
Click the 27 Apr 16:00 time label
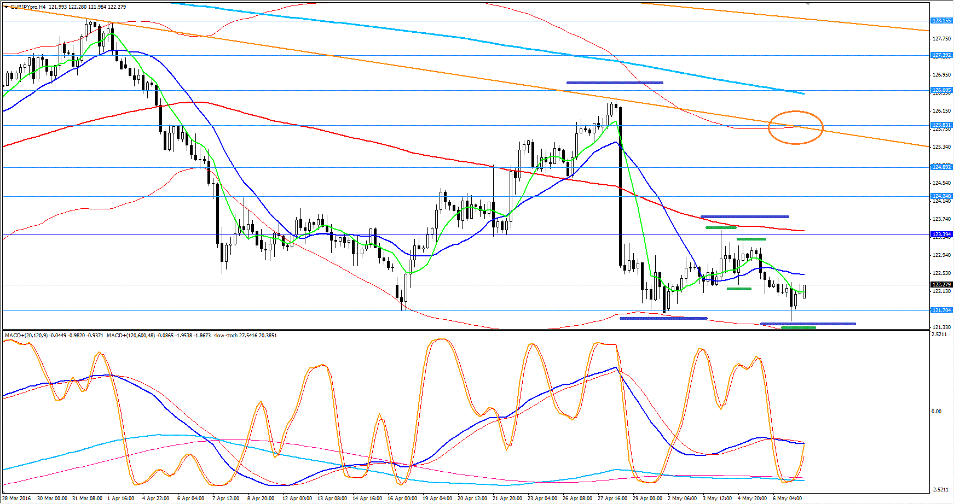pos(612,499)
